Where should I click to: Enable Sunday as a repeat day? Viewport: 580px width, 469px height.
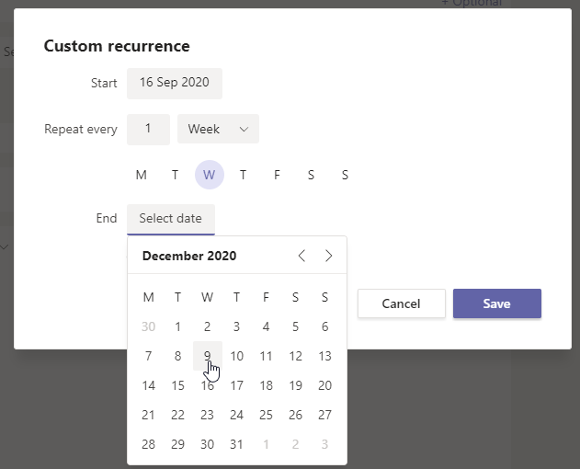pyautogui.click(x=345, y=175)
